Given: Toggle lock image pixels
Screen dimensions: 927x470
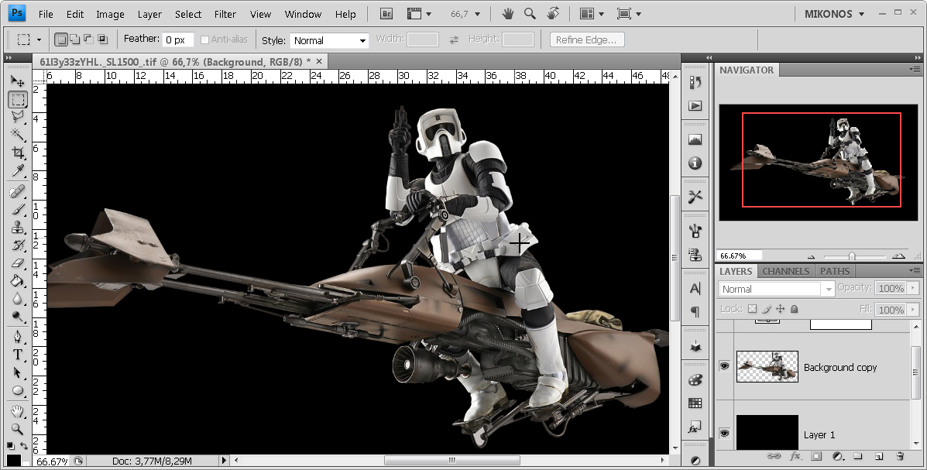Looking at the screenshot, I should coord(767,309).
